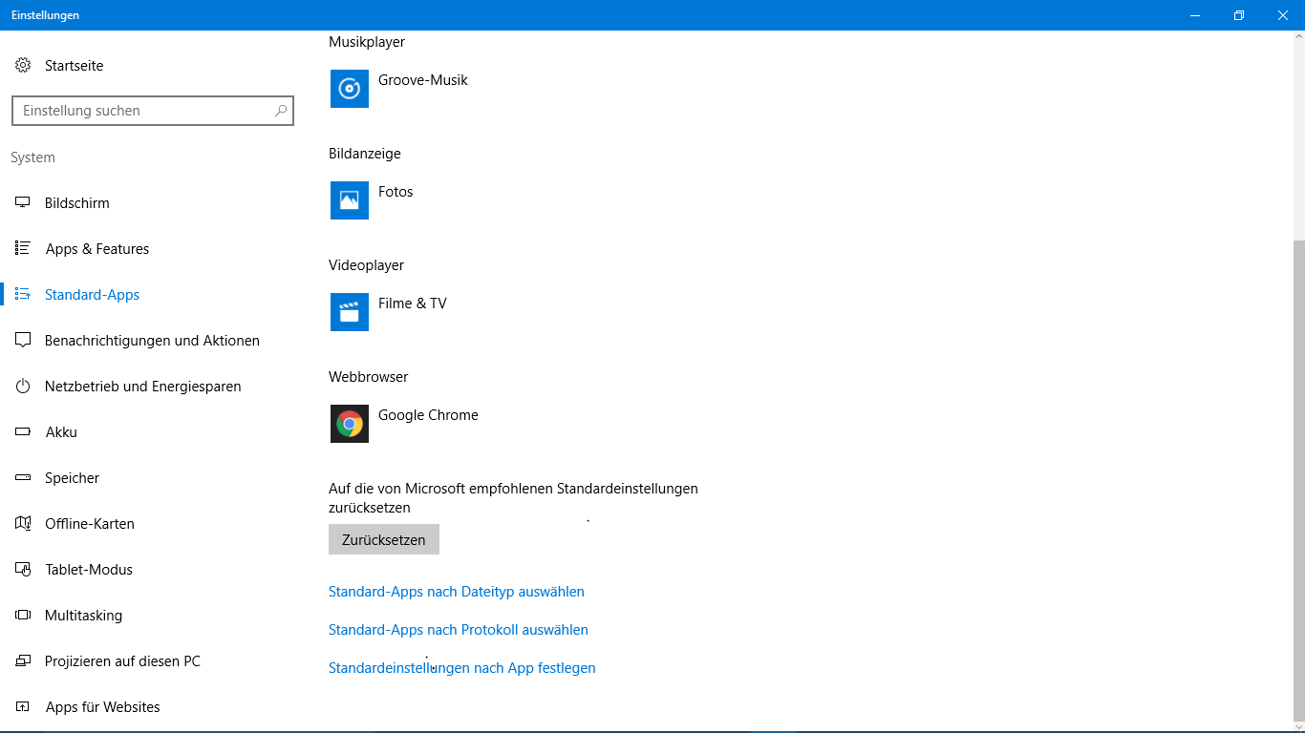1305x733 pixels.
Task: Click the Musikplayer heading
Action: point(367,42)
